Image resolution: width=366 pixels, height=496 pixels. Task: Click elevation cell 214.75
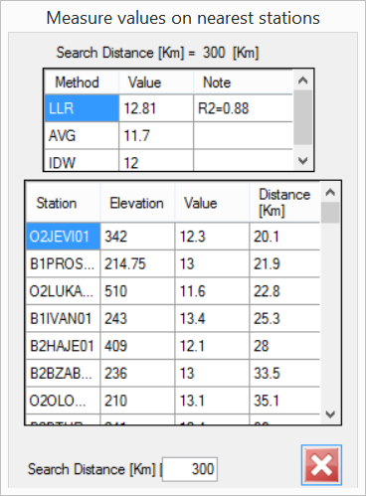point(137,263)
